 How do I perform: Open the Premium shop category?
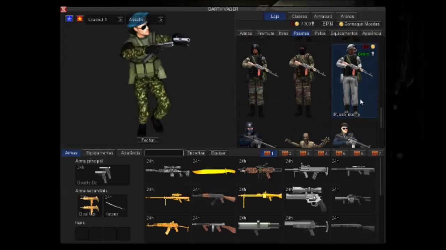[266, 33]
